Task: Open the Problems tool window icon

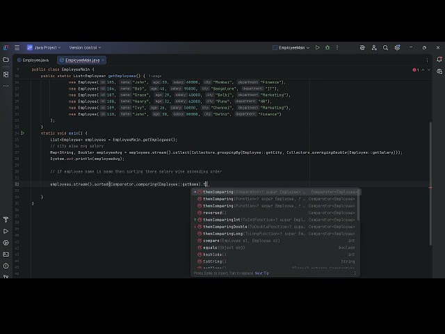Action: [x=6, y=266]
